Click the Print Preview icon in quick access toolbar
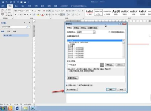Screen dimensions: 151x111 click(14, 2)
